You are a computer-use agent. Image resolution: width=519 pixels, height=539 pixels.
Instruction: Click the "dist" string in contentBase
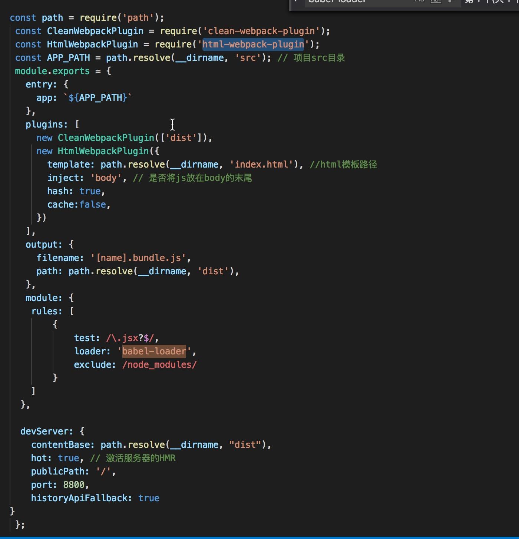point(245,445)
